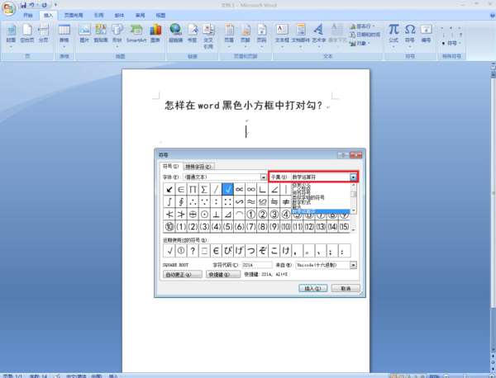Select the ⊥ perpendicular symbol in grid

pos(216,214)
